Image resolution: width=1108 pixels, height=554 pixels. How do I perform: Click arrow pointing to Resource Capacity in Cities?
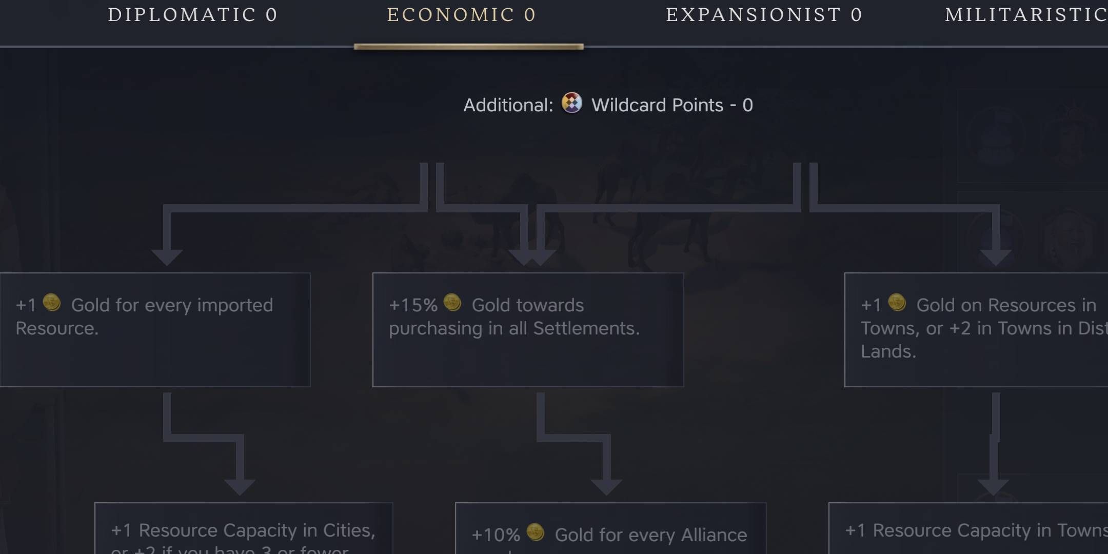(x=240, y=486)
